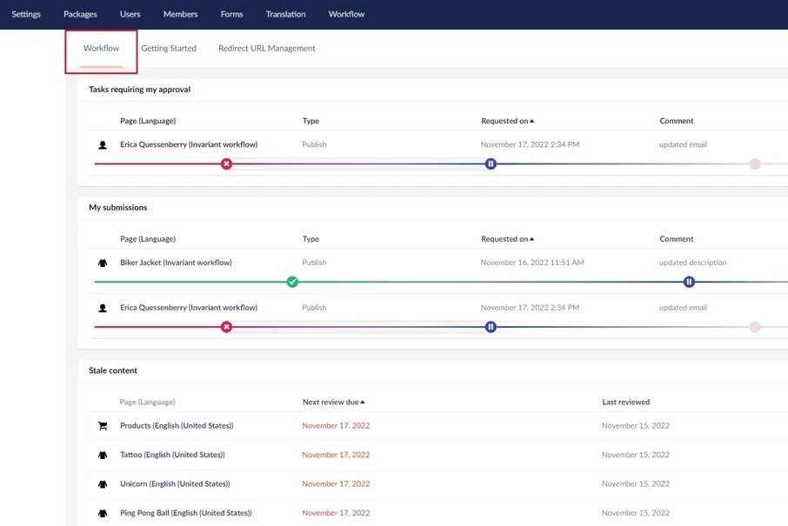788x526 pixels.
Task: Open the Settings section in top navigation
Action: tap(26, 14)
